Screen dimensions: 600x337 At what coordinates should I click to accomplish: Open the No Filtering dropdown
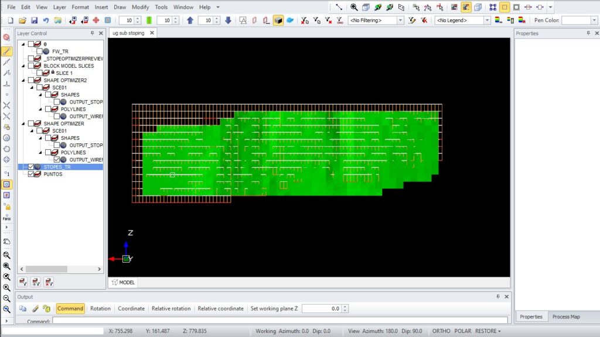[x=400, y=20]
